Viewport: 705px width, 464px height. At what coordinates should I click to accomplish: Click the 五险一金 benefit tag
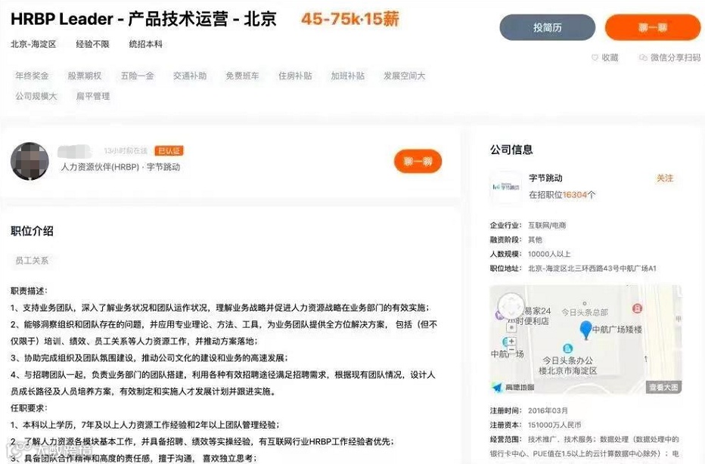pyautogui.click(x=137, y=76)
